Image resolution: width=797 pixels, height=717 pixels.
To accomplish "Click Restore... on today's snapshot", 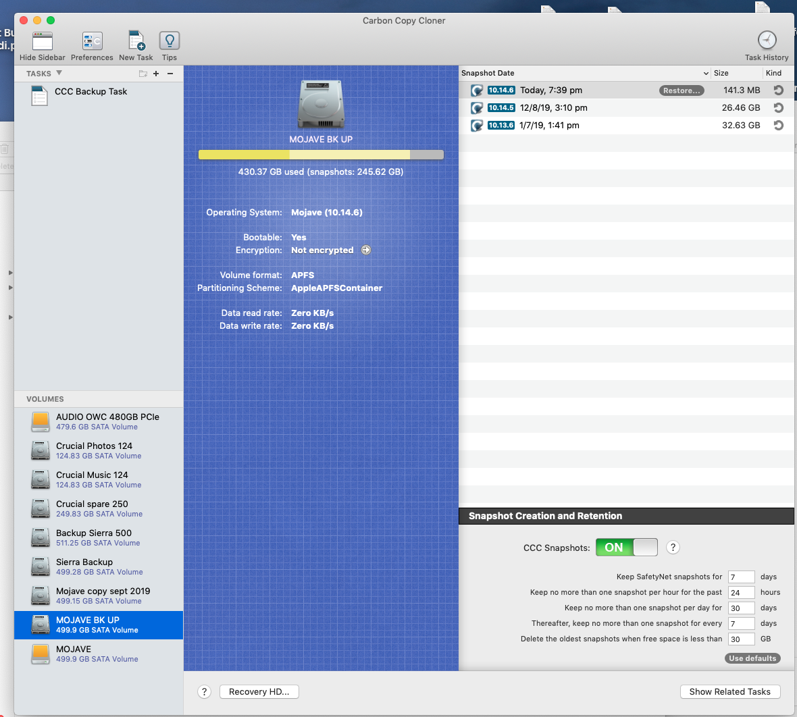I will pyautogui.click(x=681, y=90).
